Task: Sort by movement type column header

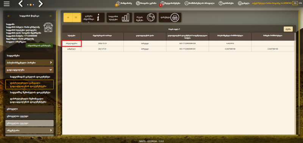Action: point(145,36)
